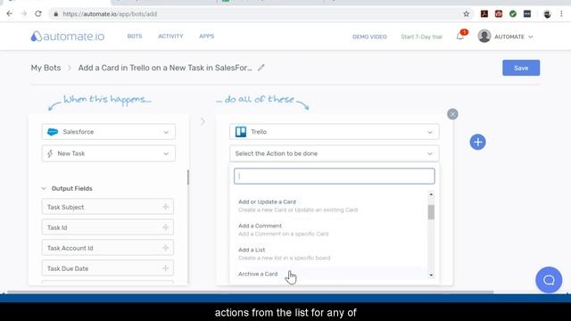571x321 pixels.
Task: Open Chrome three-dot menu
Action: coord(561,14)
